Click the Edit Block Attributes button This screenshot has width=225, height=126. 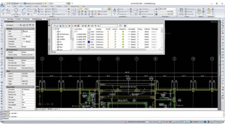(146, 14)
